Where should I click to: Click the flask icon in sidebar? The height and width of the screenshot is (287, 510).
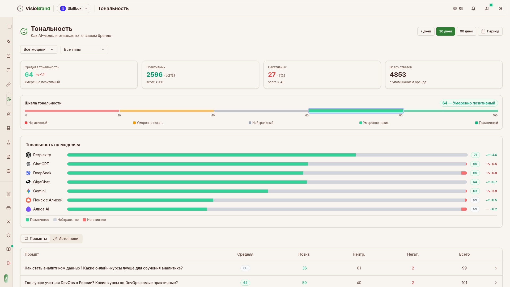click(8, 142)
